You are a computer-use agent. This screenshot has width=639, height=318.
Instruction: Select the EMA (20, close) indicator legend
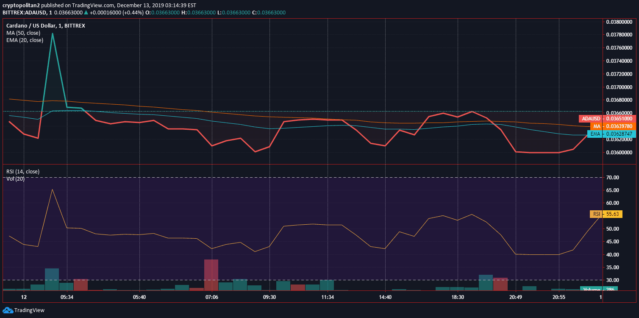(x=25, y=40)
